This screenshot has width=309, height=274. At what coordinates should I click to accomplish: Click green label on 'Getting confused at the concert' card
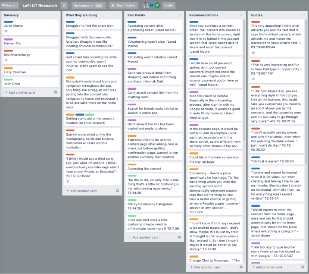coord(90,115)
